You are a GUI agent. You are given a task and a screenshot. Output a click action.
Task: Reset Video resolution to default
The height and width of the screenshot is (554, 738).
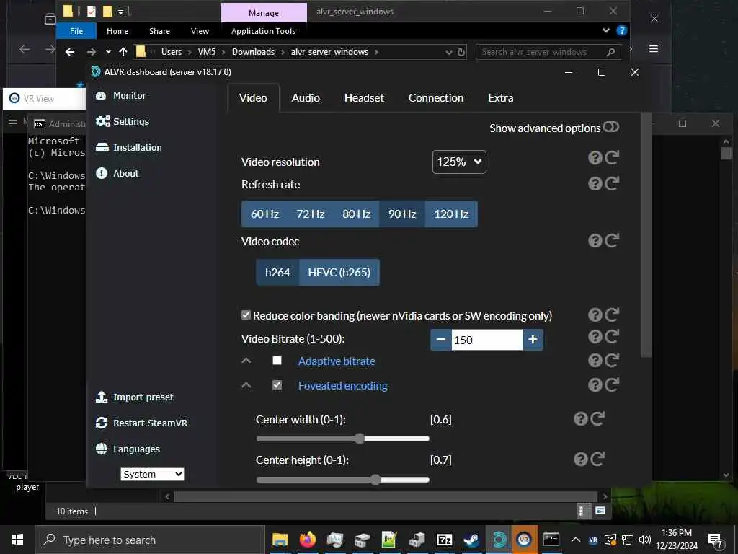611,158
